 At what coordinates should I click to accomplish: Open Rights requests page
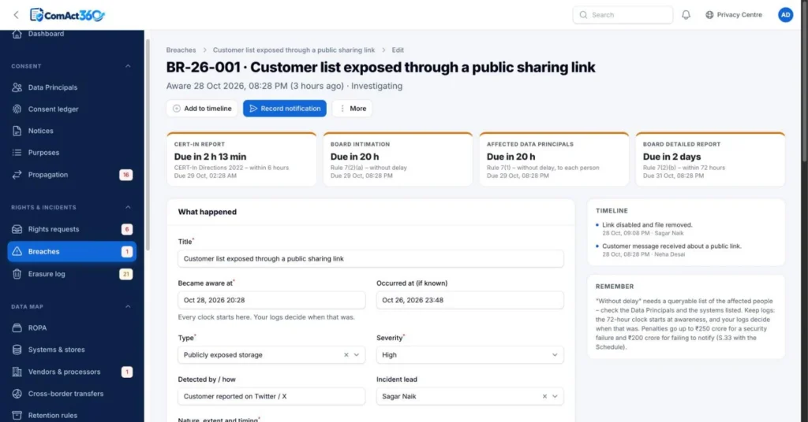[54, 229]
